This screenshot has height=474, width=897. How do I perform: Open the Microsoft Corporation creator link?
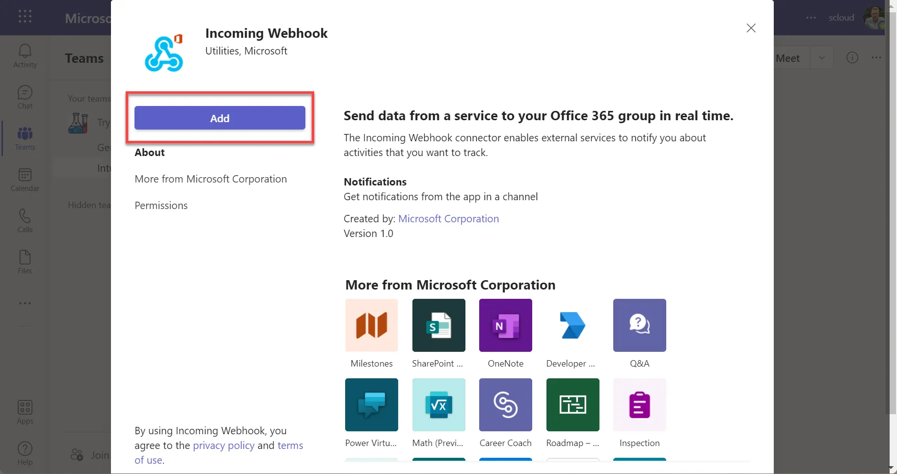click(448, 219)
